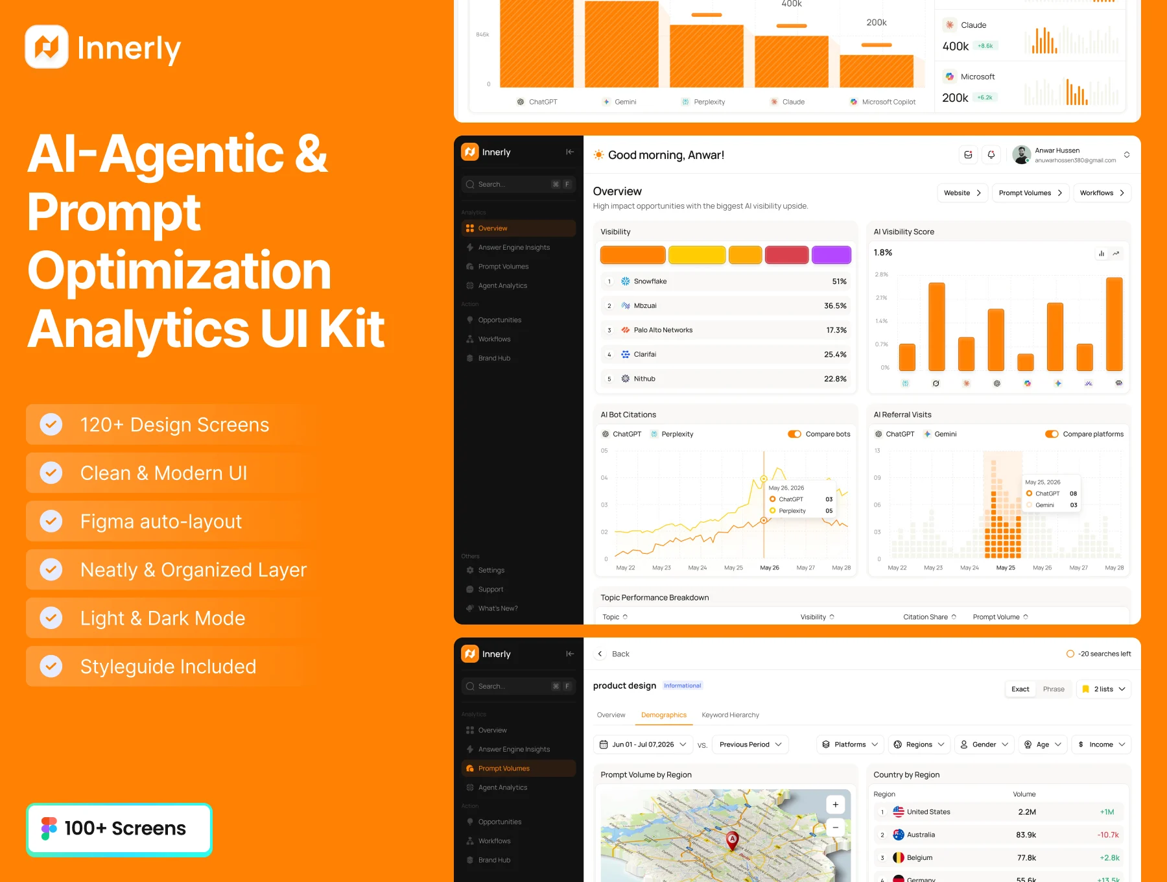Go Back from the product design page
1167x882 pixels.
click(x=613, y=654)
